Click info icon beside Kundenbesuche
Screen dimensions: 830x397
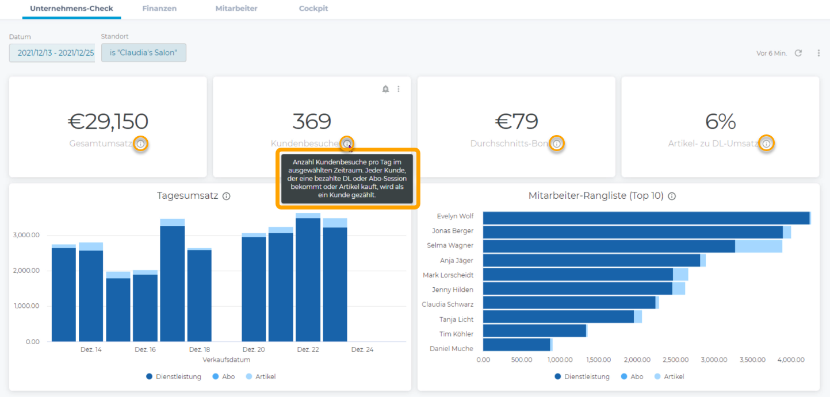[347, 144]
